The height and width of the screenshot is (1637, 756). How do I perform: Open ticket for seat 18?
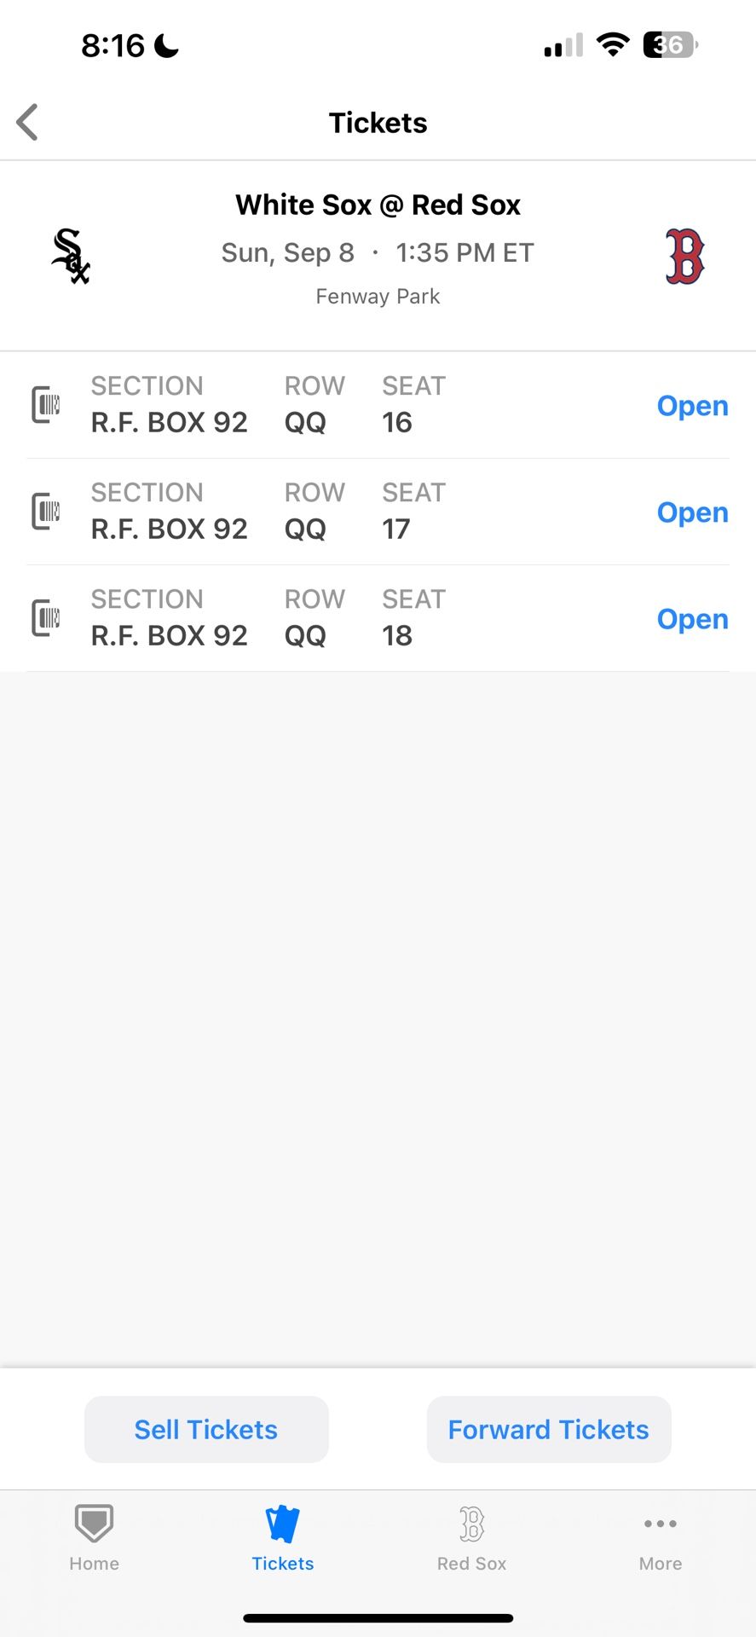pos(692,619)
